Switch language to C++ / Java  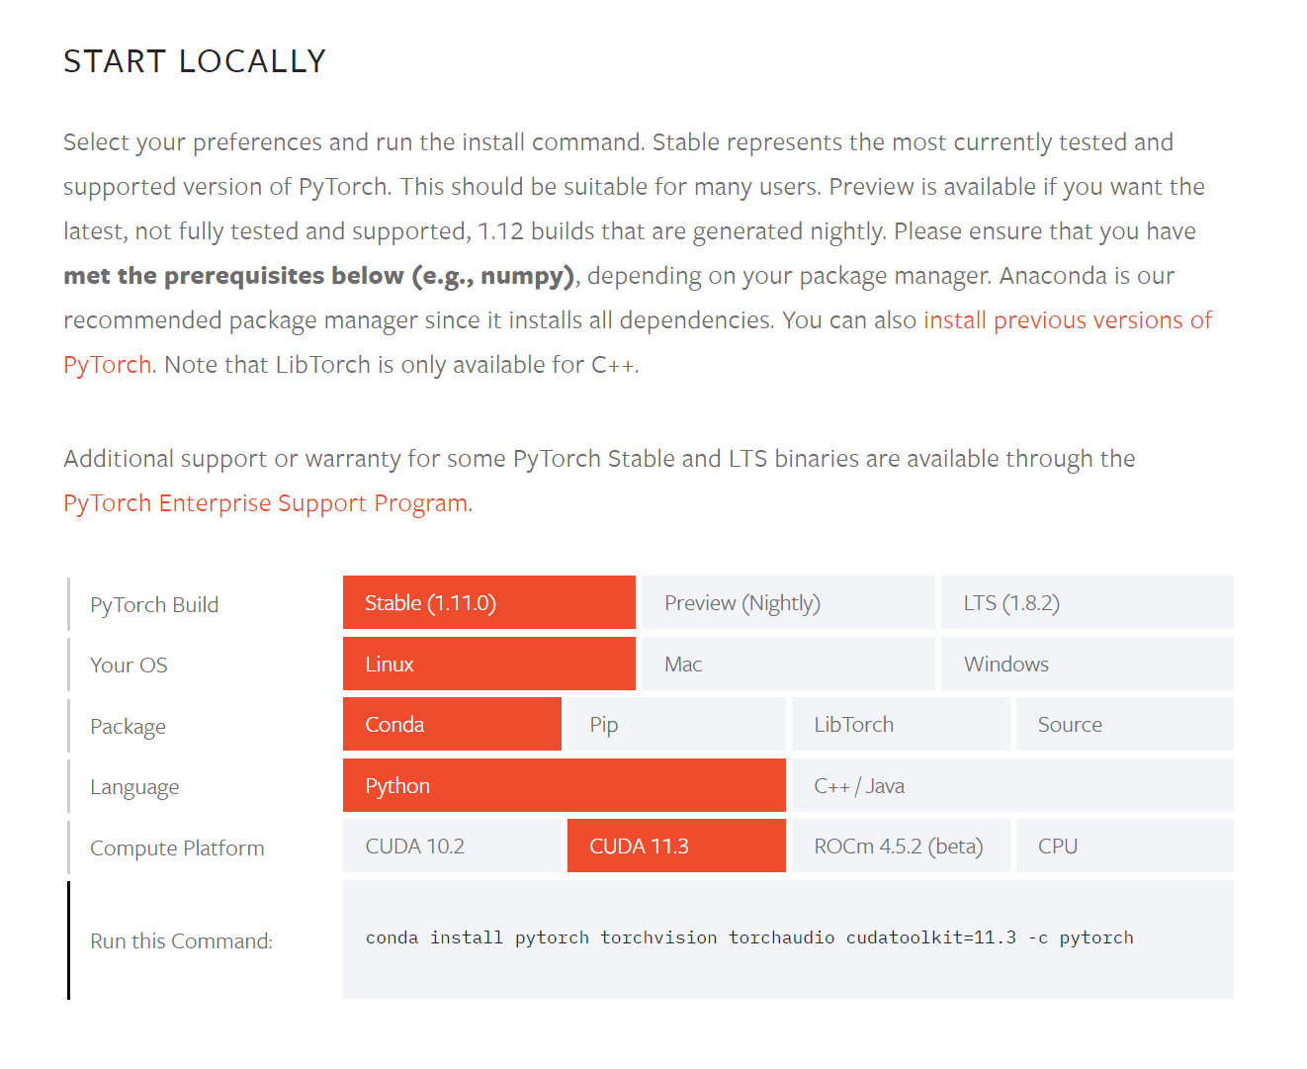(1011, 786)
